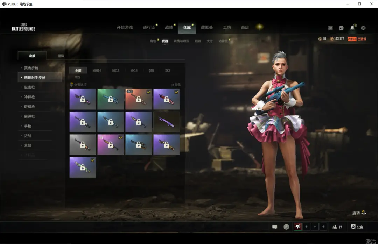Click the character model preview

[279, 135]
